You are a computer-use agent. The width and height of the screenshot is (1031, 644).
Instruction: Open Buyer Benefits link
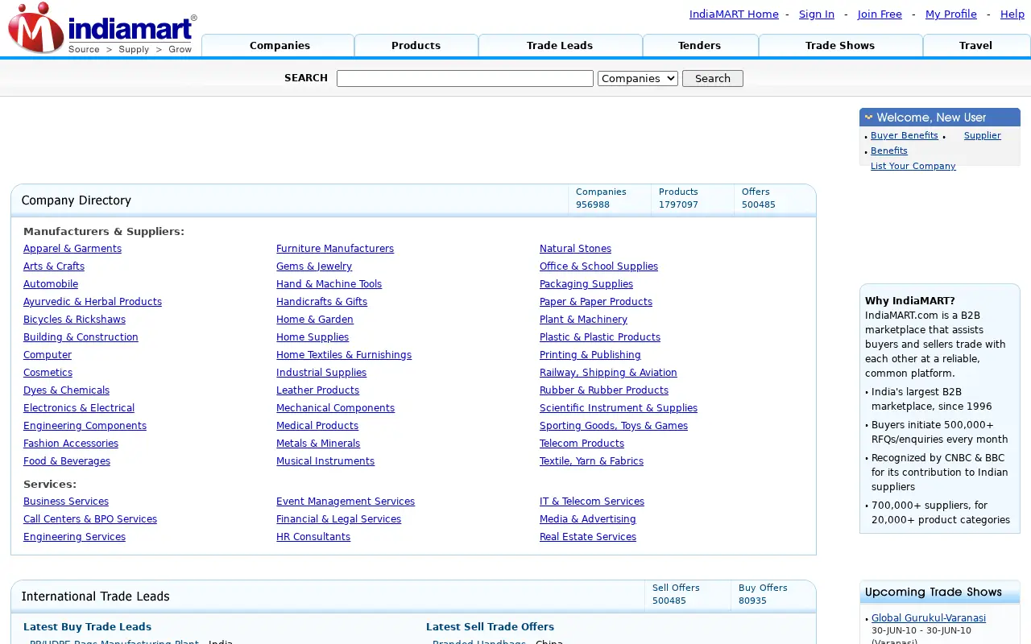[x=905, y=135]
